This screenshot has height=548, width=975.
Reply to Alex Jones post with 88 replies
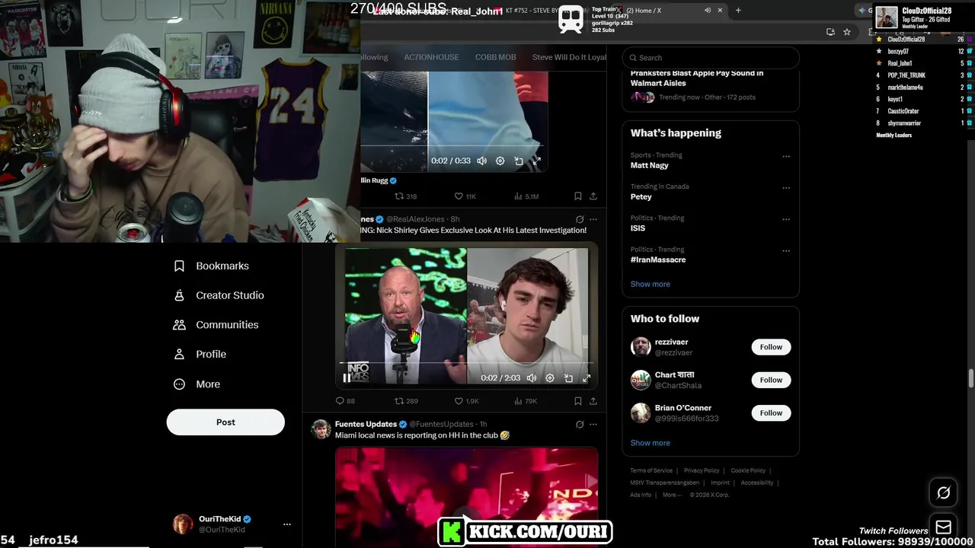(345, 401)
